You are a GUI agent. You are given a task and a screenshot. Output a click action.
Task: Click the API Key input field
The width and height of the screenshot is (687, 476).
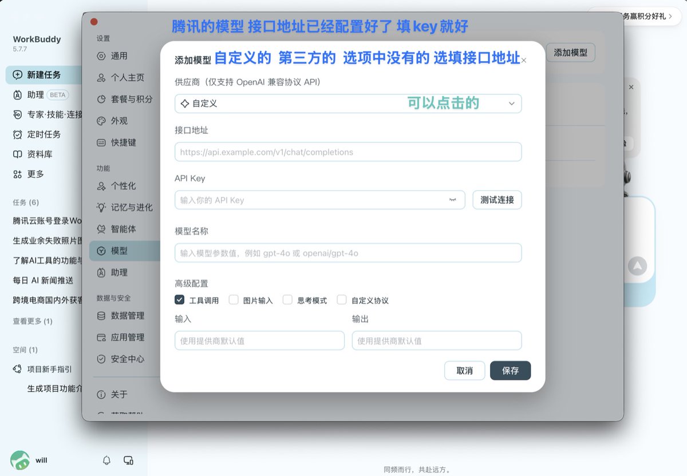coord(321,200)
